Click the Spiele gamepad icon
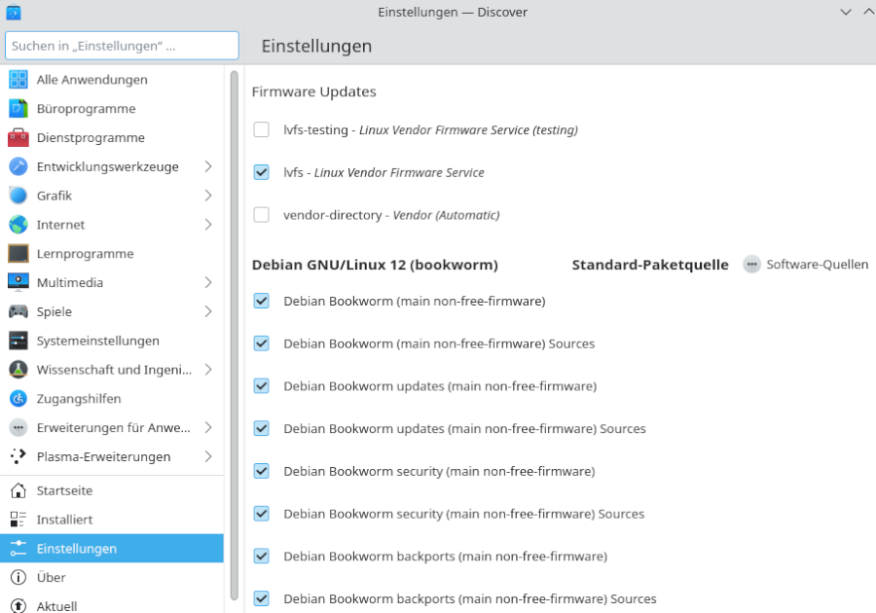 [x=18, y=311]
